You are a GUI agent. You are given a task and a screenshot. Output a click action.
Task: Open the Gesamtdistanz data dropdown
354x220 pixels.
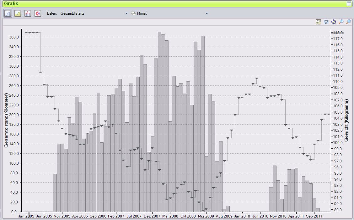pos(126,13)
